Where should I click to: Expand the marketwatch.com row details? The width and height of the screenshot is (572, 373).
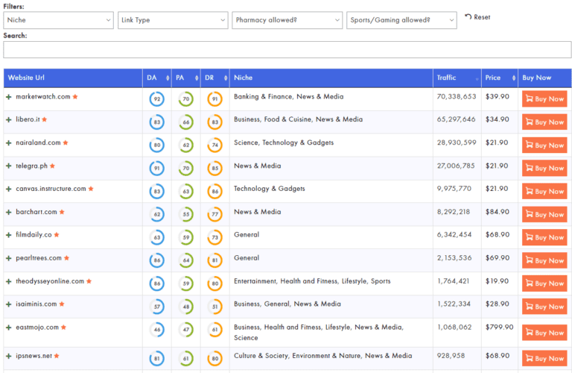9,97
